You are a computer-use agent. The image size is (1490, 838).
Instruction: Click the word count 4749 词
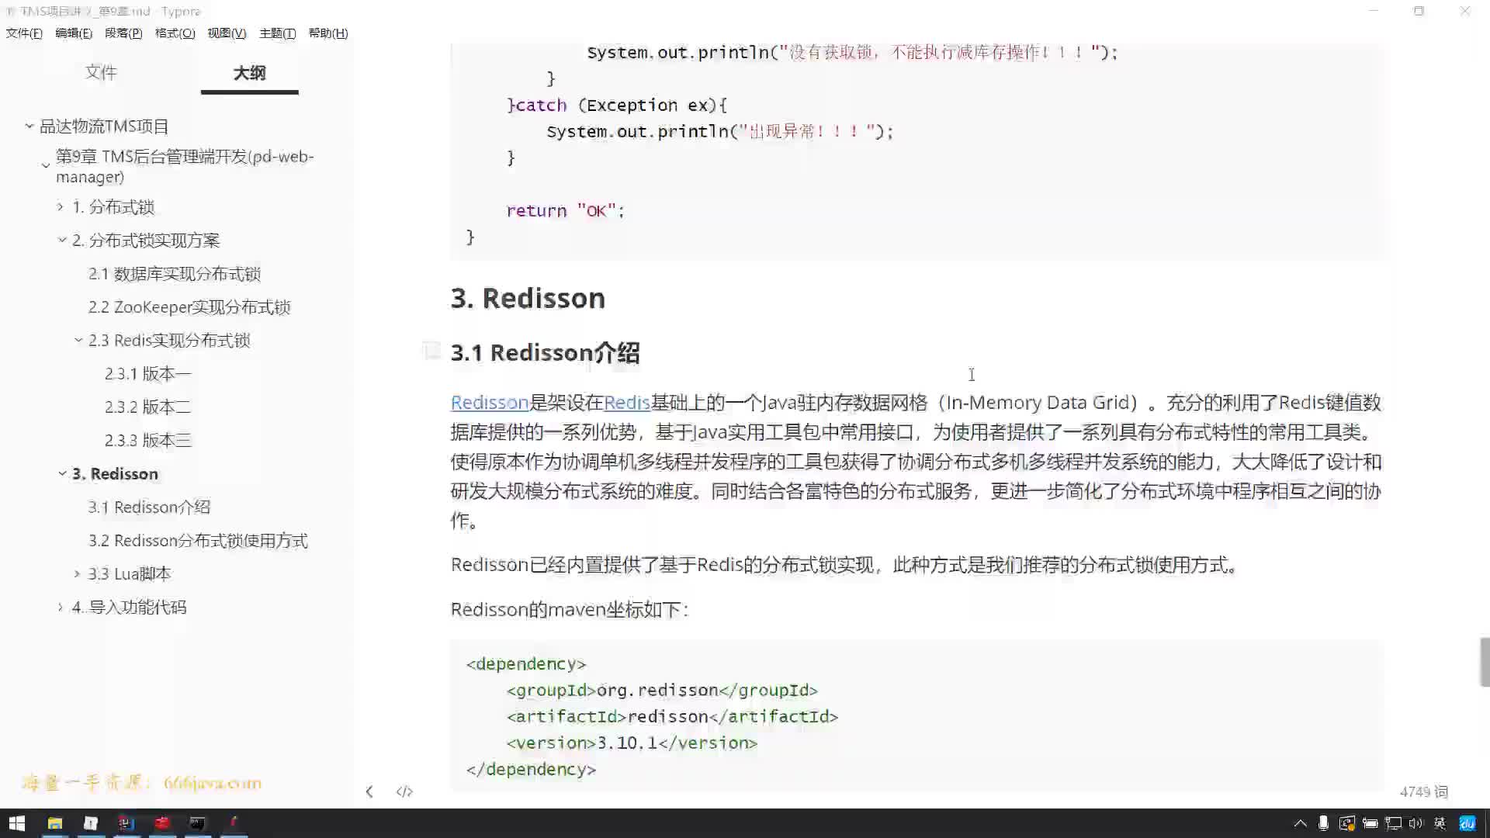(1424, 791)
